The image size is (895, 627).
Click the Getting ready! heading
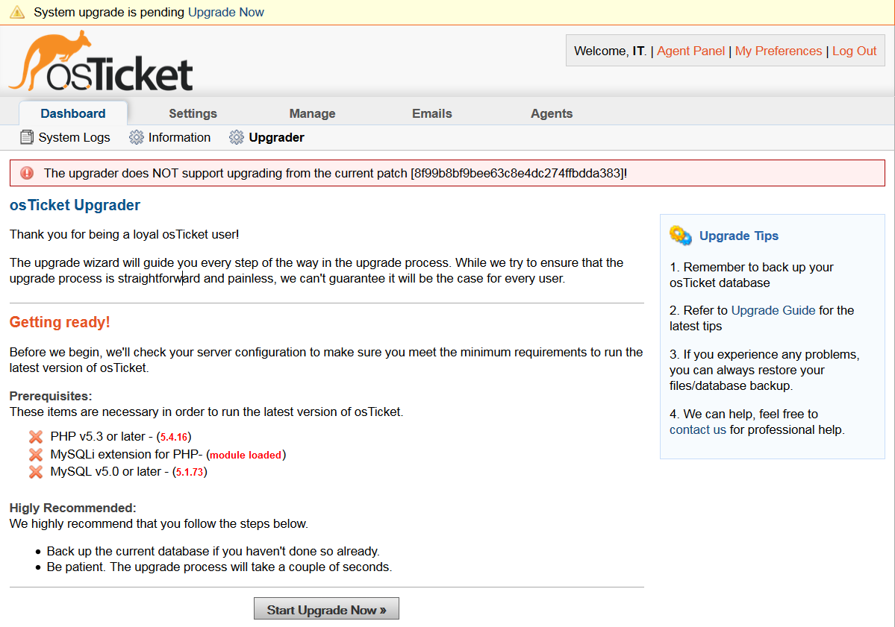point(60,322)
